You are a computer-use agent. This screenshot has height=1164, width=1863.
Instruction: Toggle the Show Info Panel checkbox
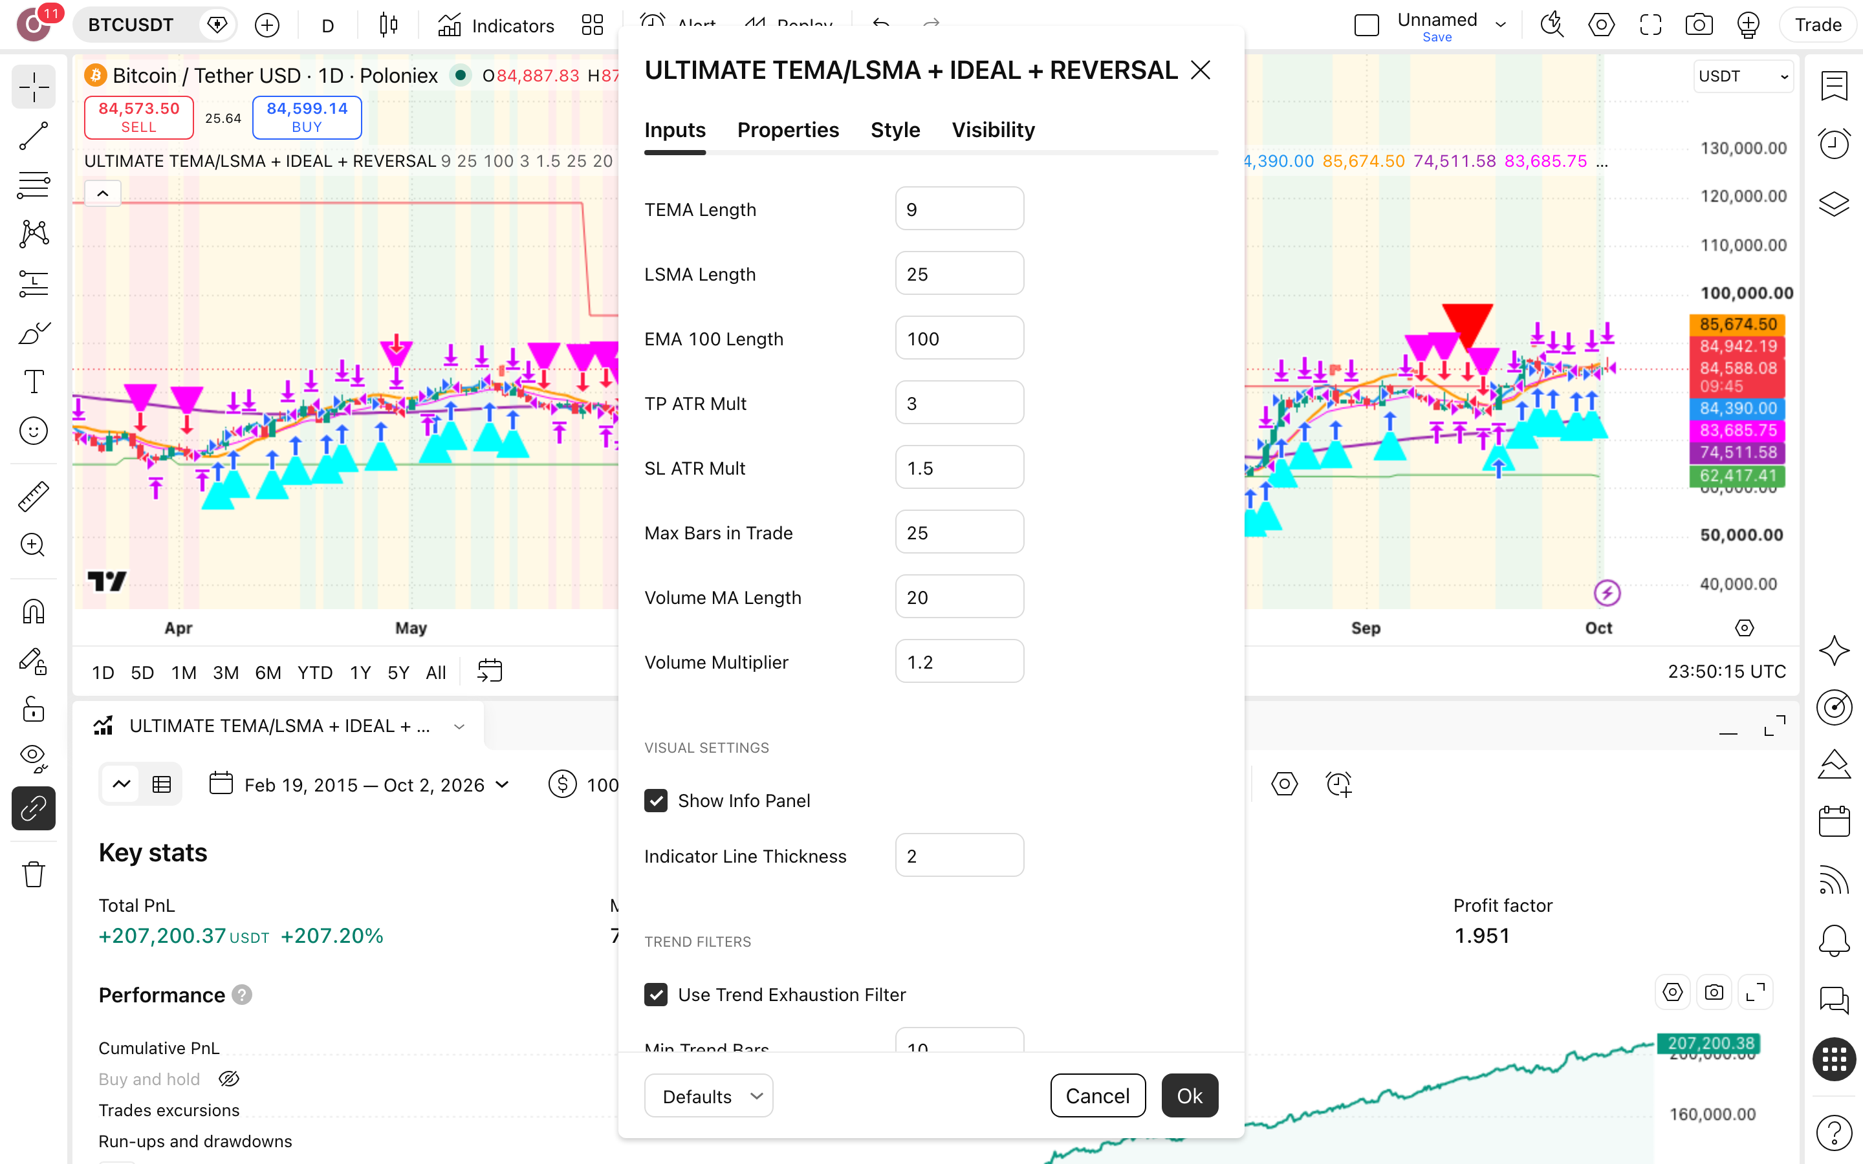(x=656, y=801)
